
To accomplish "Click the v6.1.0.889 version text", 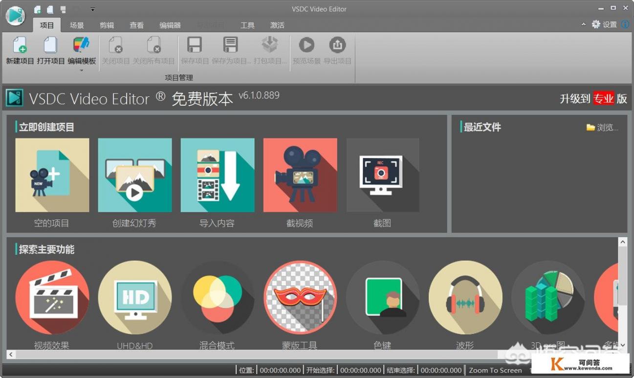I will coord(259,95).
